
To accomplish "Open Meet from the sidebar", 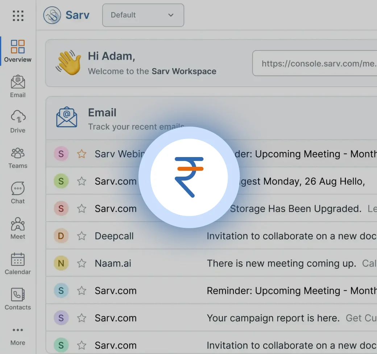I will [18, 228].
